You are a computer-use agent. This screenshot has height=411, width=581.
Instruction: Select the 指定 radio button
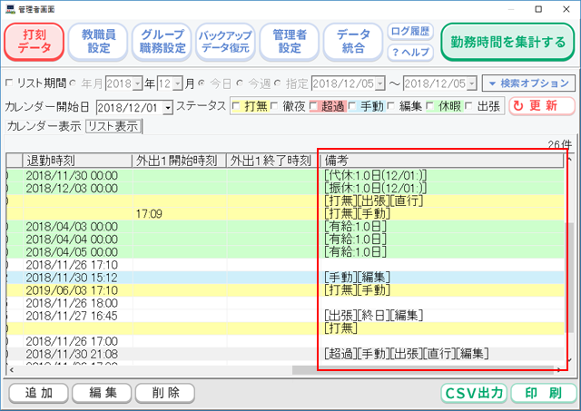click(278, 83)
